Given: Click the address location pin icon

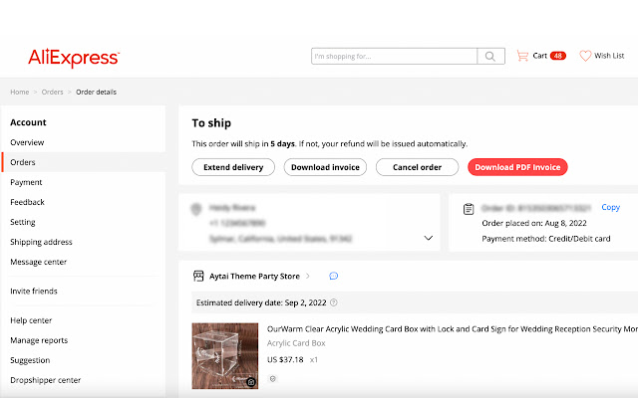Looking at the screenshot, I should tap(196, 209).
